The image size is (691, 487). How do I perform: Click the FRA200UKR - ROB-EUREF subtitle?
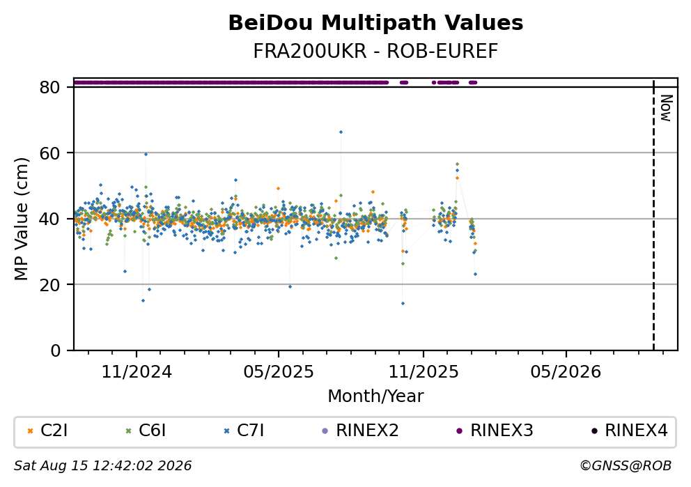pyautogui.click(x=375, y=51)
